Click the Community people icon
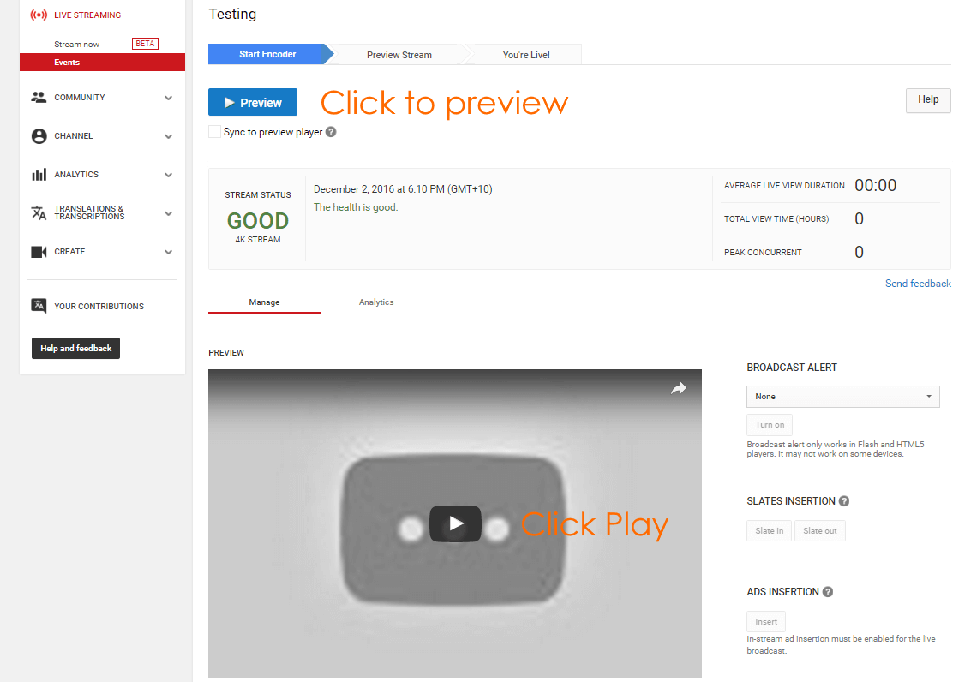 39,98
